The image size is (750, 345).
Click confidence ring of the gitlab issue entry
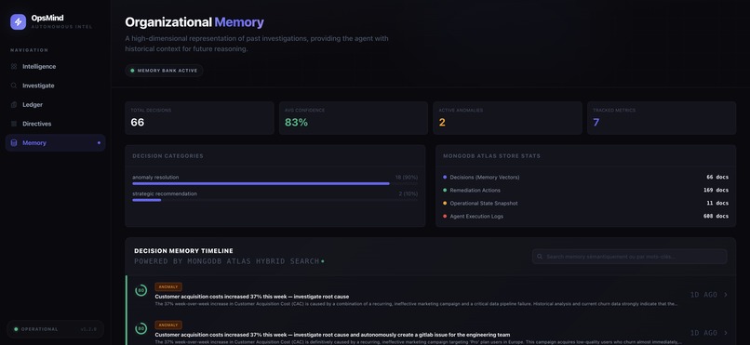click(141, 328)
